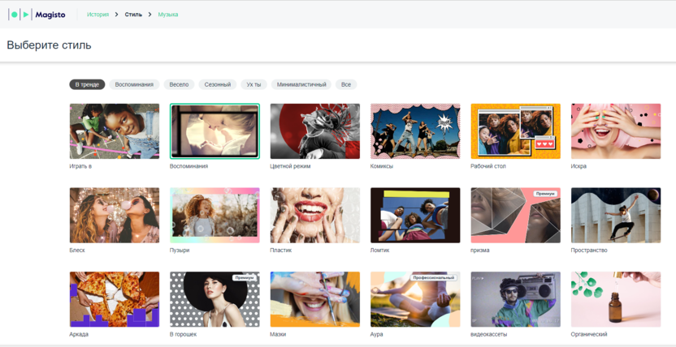Open the Стиль breadcrumb step
676x347 pixels.
(x=133, y=15)
